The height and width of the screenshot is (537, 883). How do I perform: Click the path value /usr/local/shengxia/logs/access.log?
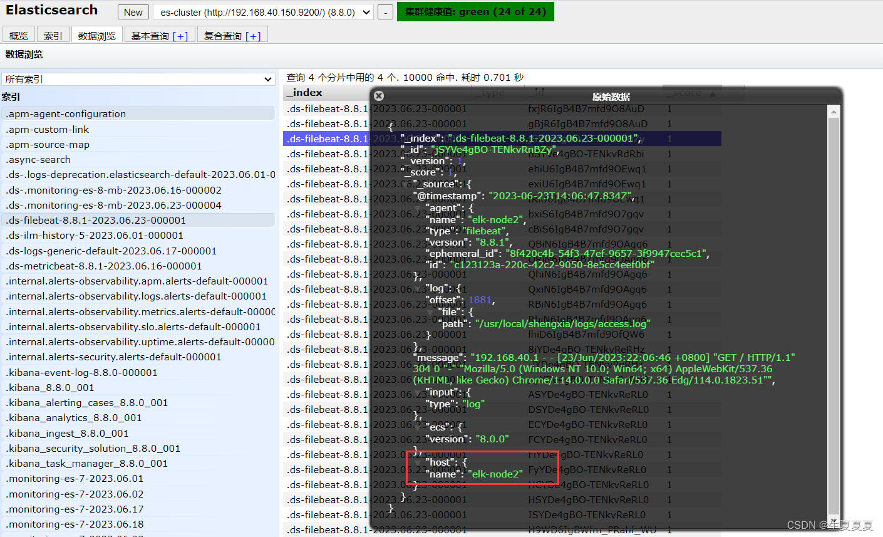562,323
